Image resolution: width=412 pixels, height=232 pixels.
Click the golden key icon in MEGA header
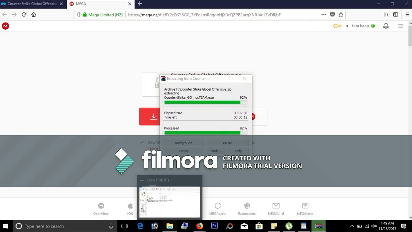tap(337, 26)
